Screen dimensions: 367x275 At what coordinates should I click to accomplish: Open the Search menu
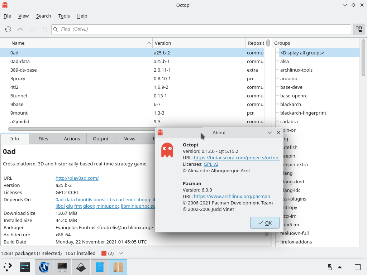tap(43, 16)
